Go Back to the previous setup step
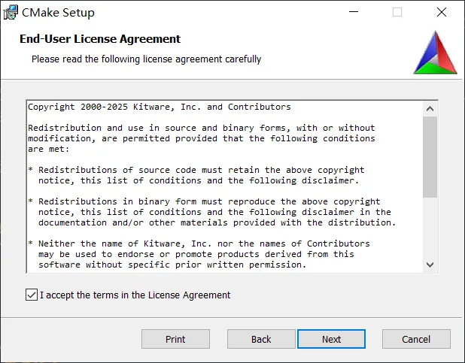 (261, 339)
